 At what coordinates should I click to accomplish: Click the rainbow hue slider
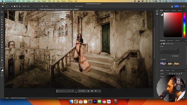pos(184,25)
